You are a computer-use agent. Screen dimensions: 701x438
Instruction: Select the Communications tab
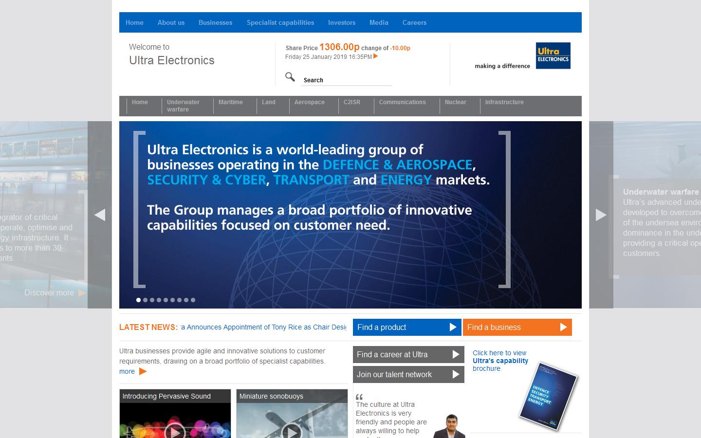(x=403, y=102)
